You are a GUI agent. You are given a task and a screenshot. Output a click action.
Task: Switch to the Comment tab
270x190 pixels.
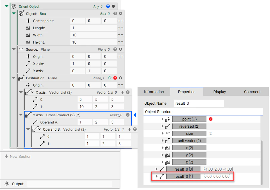(252, 92)
